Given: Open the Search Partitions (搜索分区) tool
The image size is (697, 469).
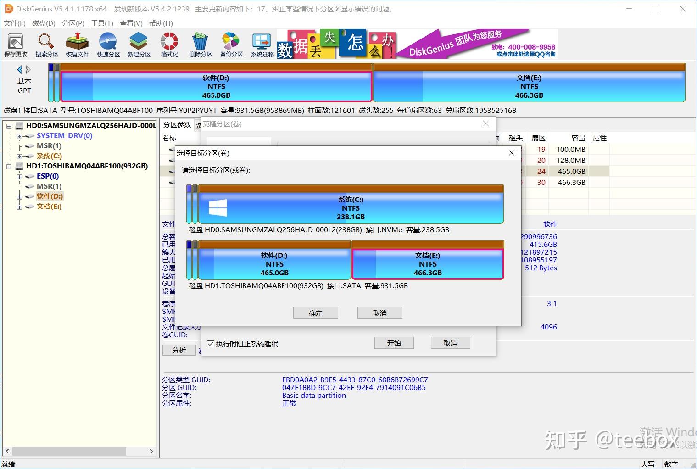Looking at the screenshot, I should tap(46, 45).
